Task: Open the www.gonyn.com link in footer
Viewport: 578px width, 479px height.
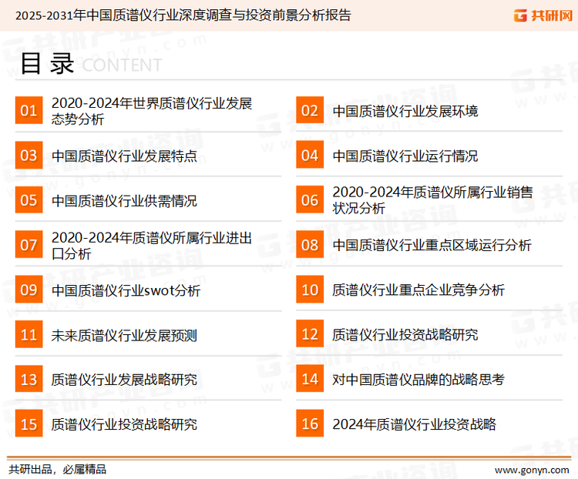Action: coord(532,471)
